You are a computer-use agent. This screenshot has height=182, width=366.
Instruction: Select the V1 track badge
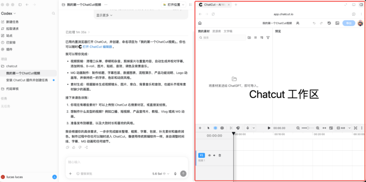pos(202,155)
